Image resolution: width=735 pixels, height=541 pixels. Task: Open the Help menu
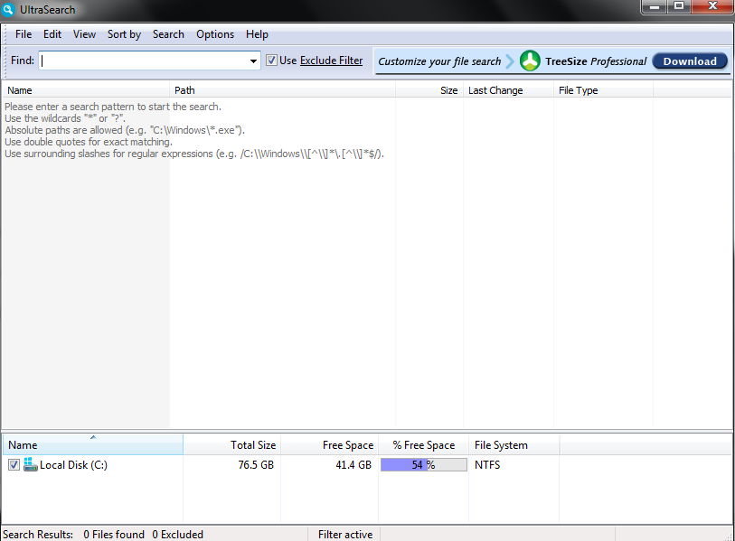(257, 34)
